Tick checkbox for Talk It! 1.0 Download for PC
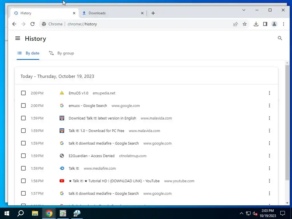The height and width of the screenshot is (219, 292). (x=23, y=131)
